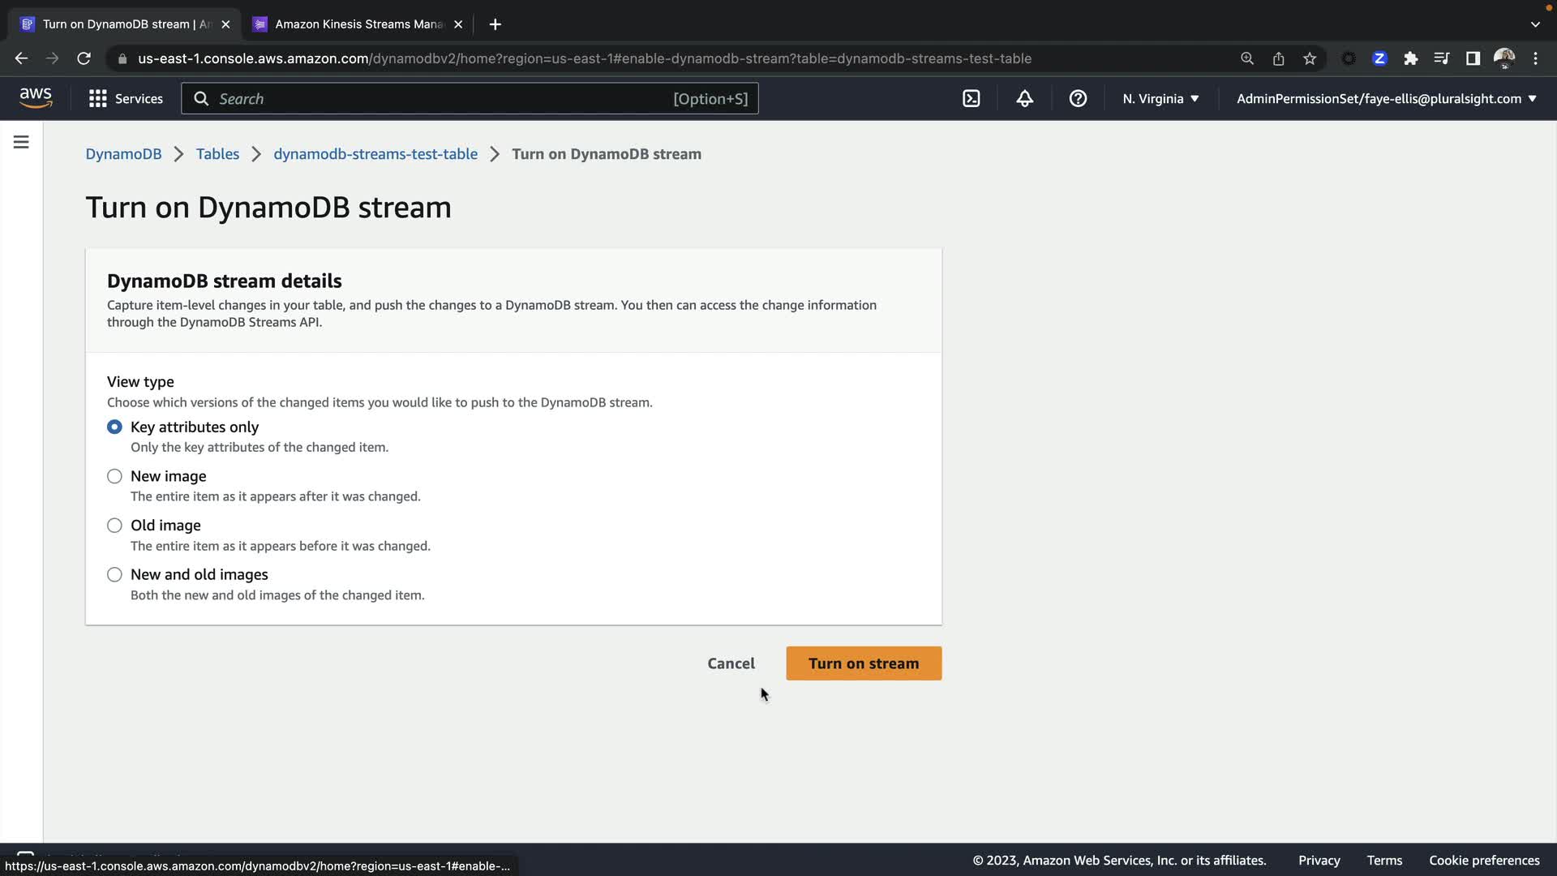1557x876 pixels.
Task: Open the hamburger side navigation menu
Action: click(21, 143)
